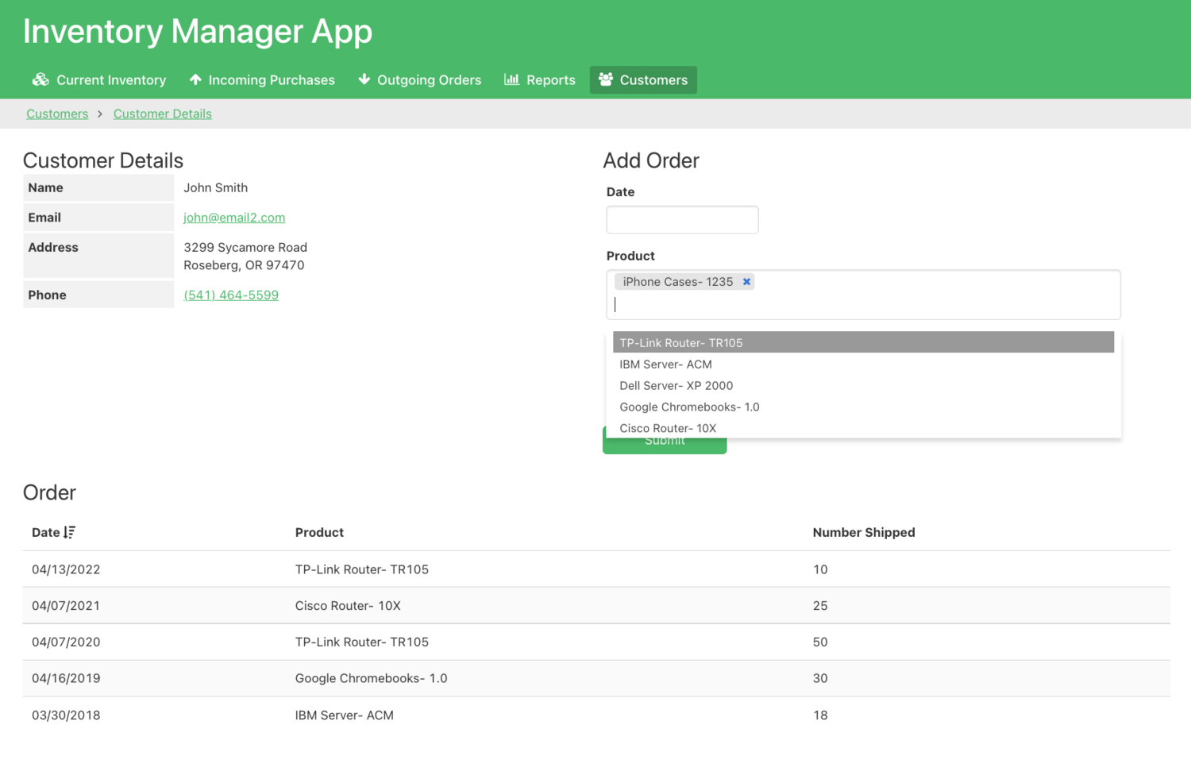The height and width of the screenshot is (760, 1191).
Task: Click the (541) 464-5599 phone link
Action: coord(231,295)
